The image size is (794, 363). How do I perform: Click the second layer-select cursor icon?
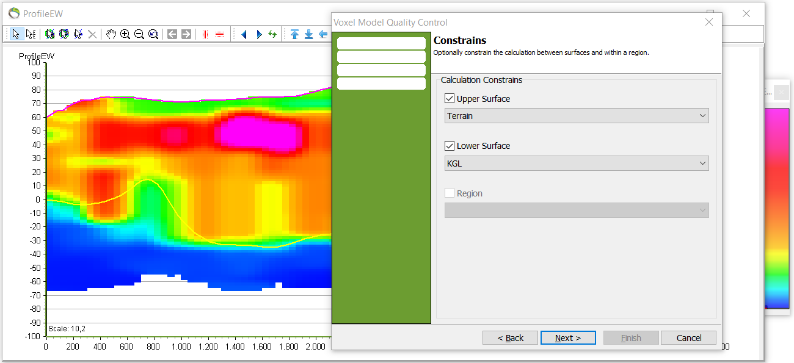click(64, 34)
